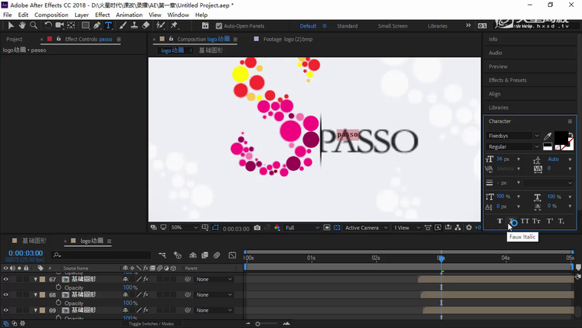The height and width of the screenshot is (328, 582).
Task: Open the Fixedsys font family dropdown
Action: click(514, 136)
